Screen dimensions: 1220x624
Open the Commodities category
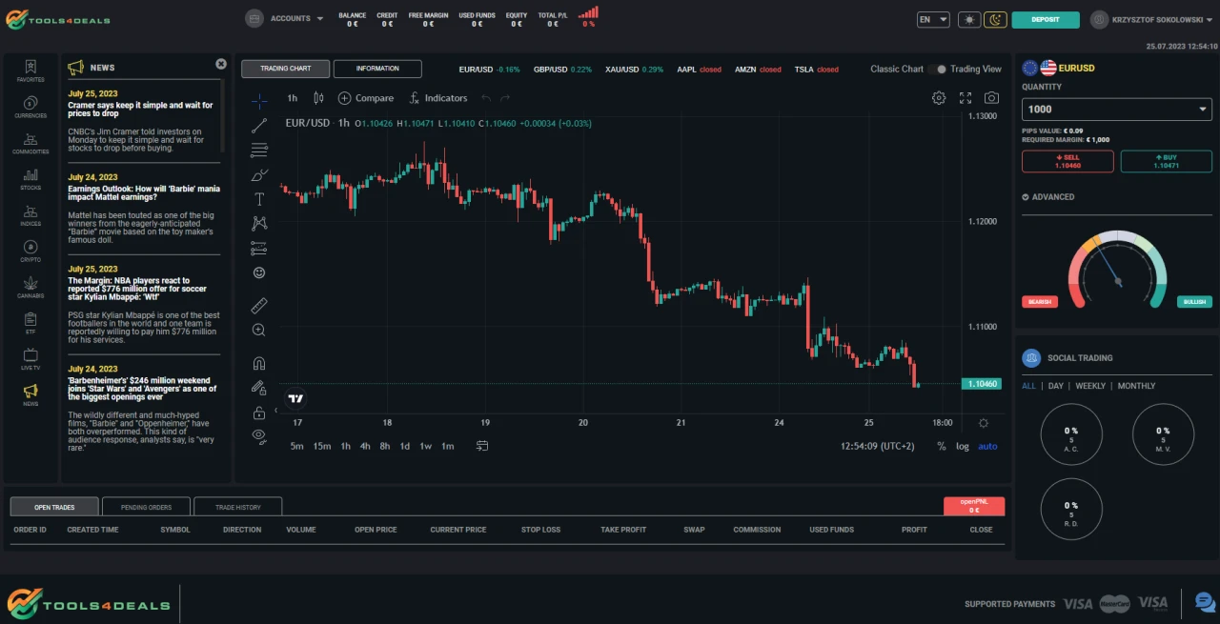coord(30,144)
